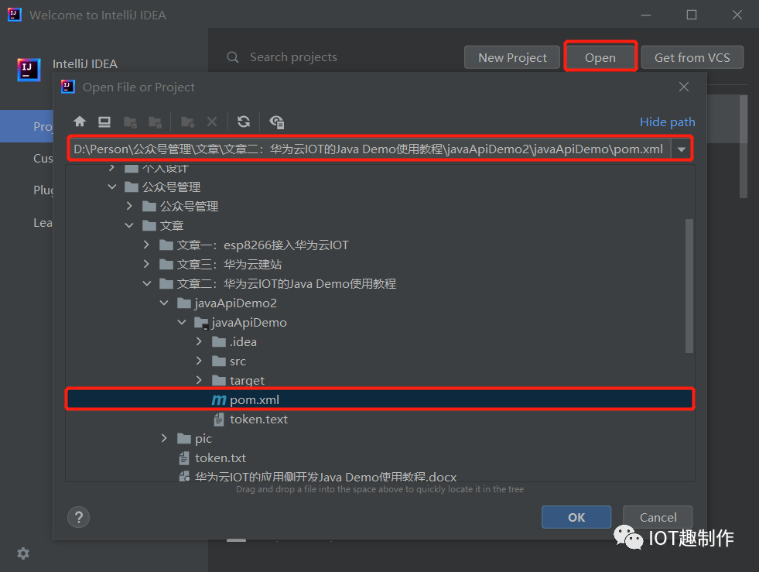Image resolution: width=759 pixels, height=572 pixels.
Task: Refresh the file tree with the refresh icon
Action: pyautogui.click(x=243, y=122)
